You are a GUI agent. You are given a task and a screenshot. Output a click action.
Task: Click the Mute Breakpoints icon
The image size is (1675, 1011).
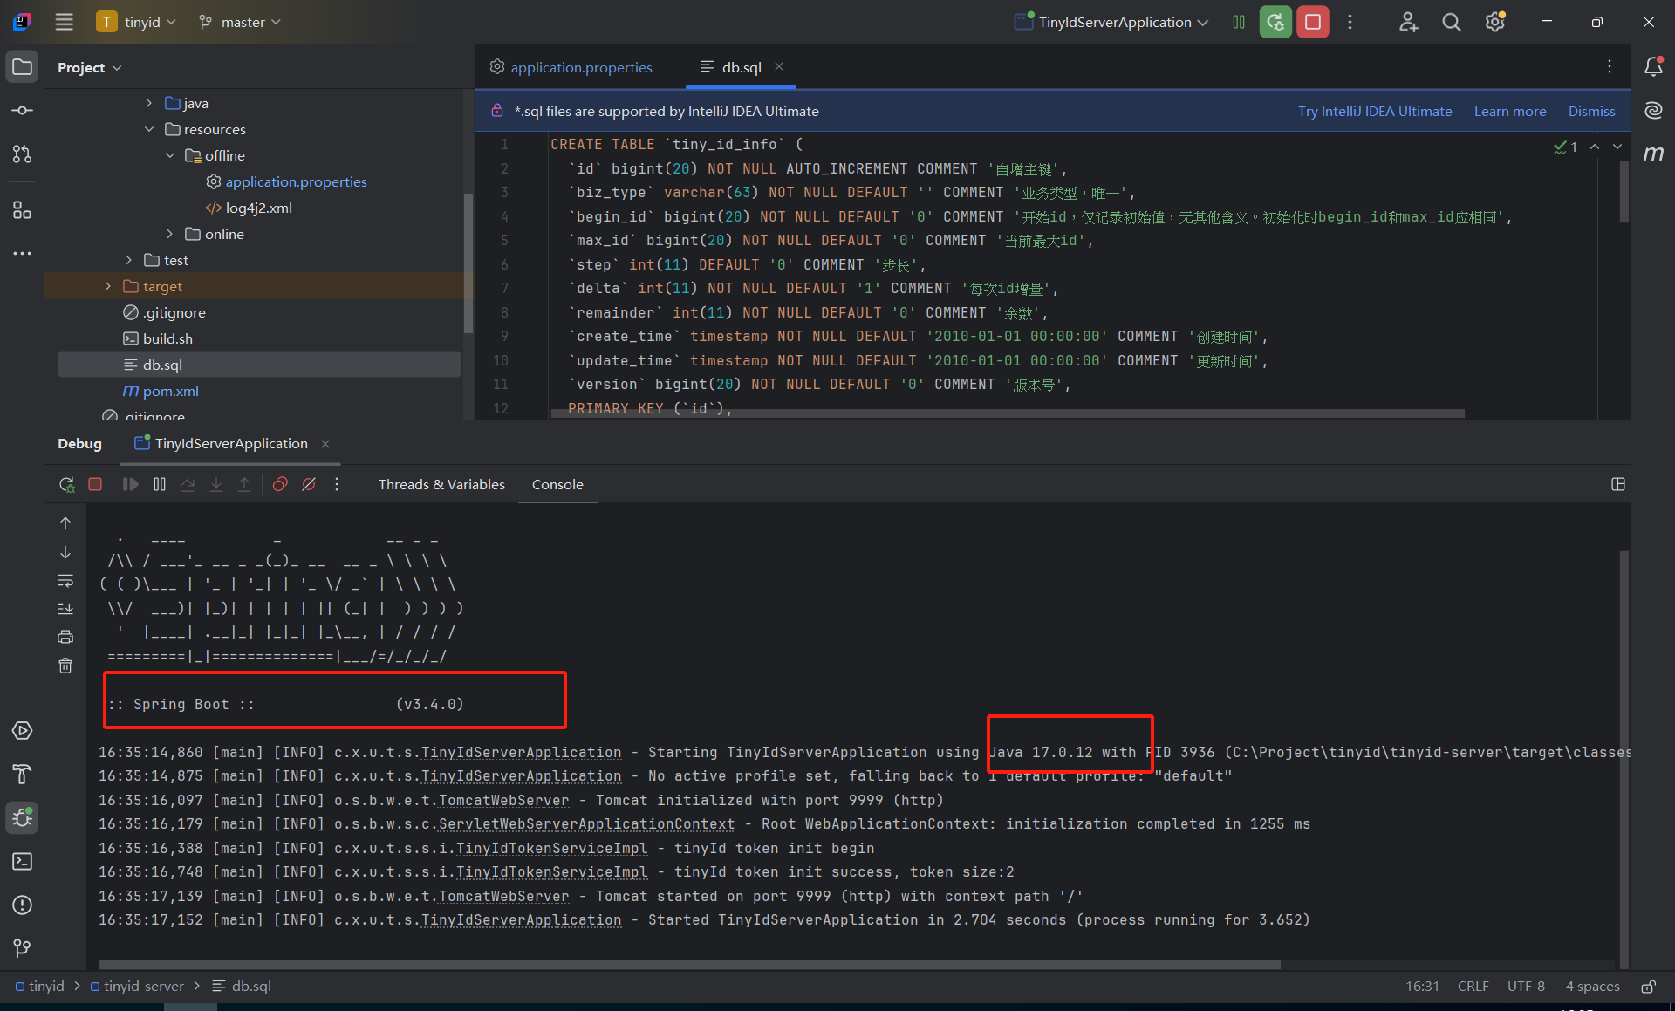309,485
